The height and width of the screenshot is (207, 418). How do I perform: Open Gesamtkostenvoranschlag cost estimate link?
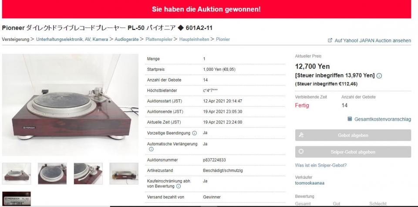tap(383, 119)
